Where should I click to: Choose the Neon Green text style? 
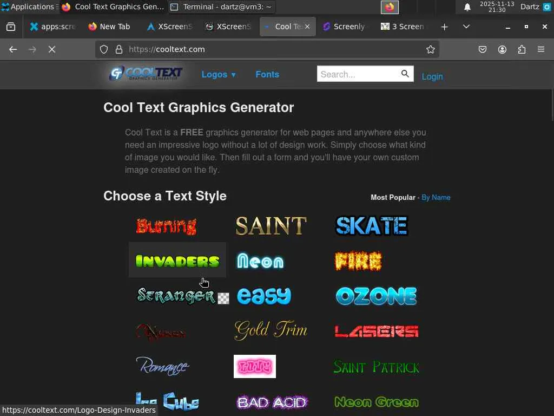click(377, 402)
